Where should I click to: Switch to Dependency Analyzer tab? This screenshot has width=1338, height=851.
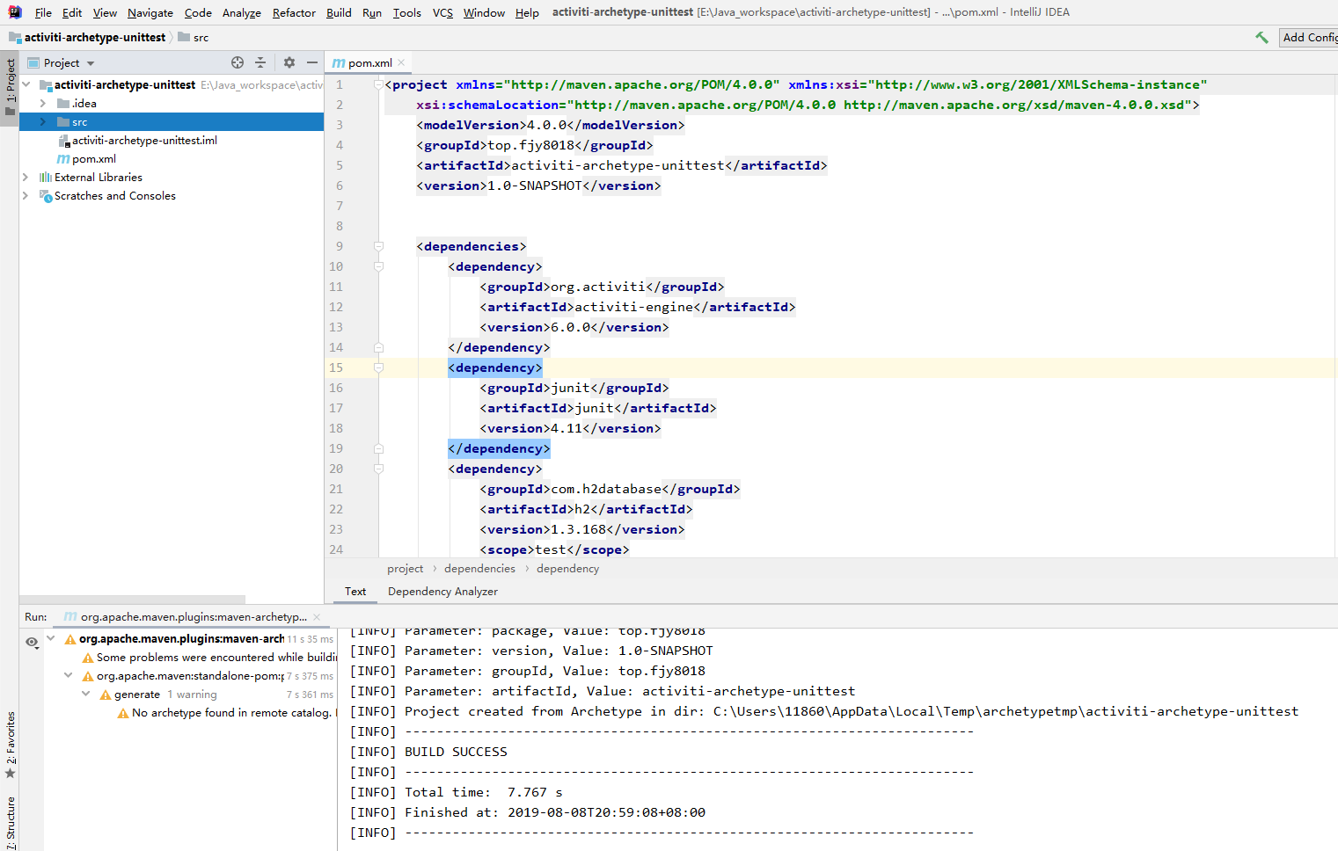tap(442, 592)
